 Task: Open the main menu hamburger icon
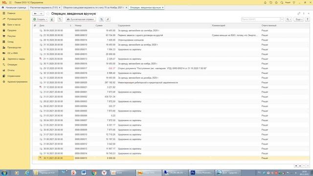pyautogui.click(x=10, y=2)
